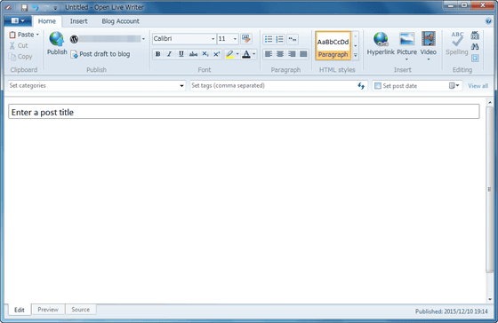Insert a Picture
The width and height of the screenshot is (498, 323).
click(407, 46)
